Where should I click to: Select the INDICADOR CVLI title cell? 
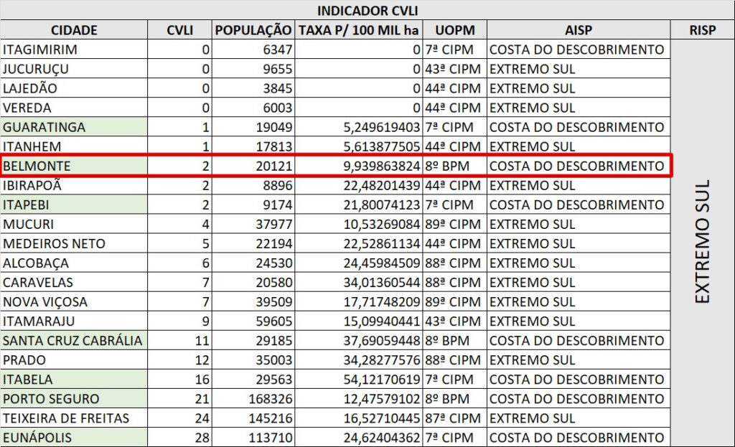pos(367,11)
